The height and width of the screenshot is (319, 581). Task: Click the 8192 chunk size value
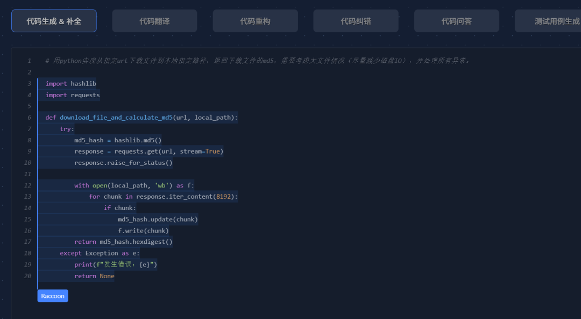tap(223, 197)
